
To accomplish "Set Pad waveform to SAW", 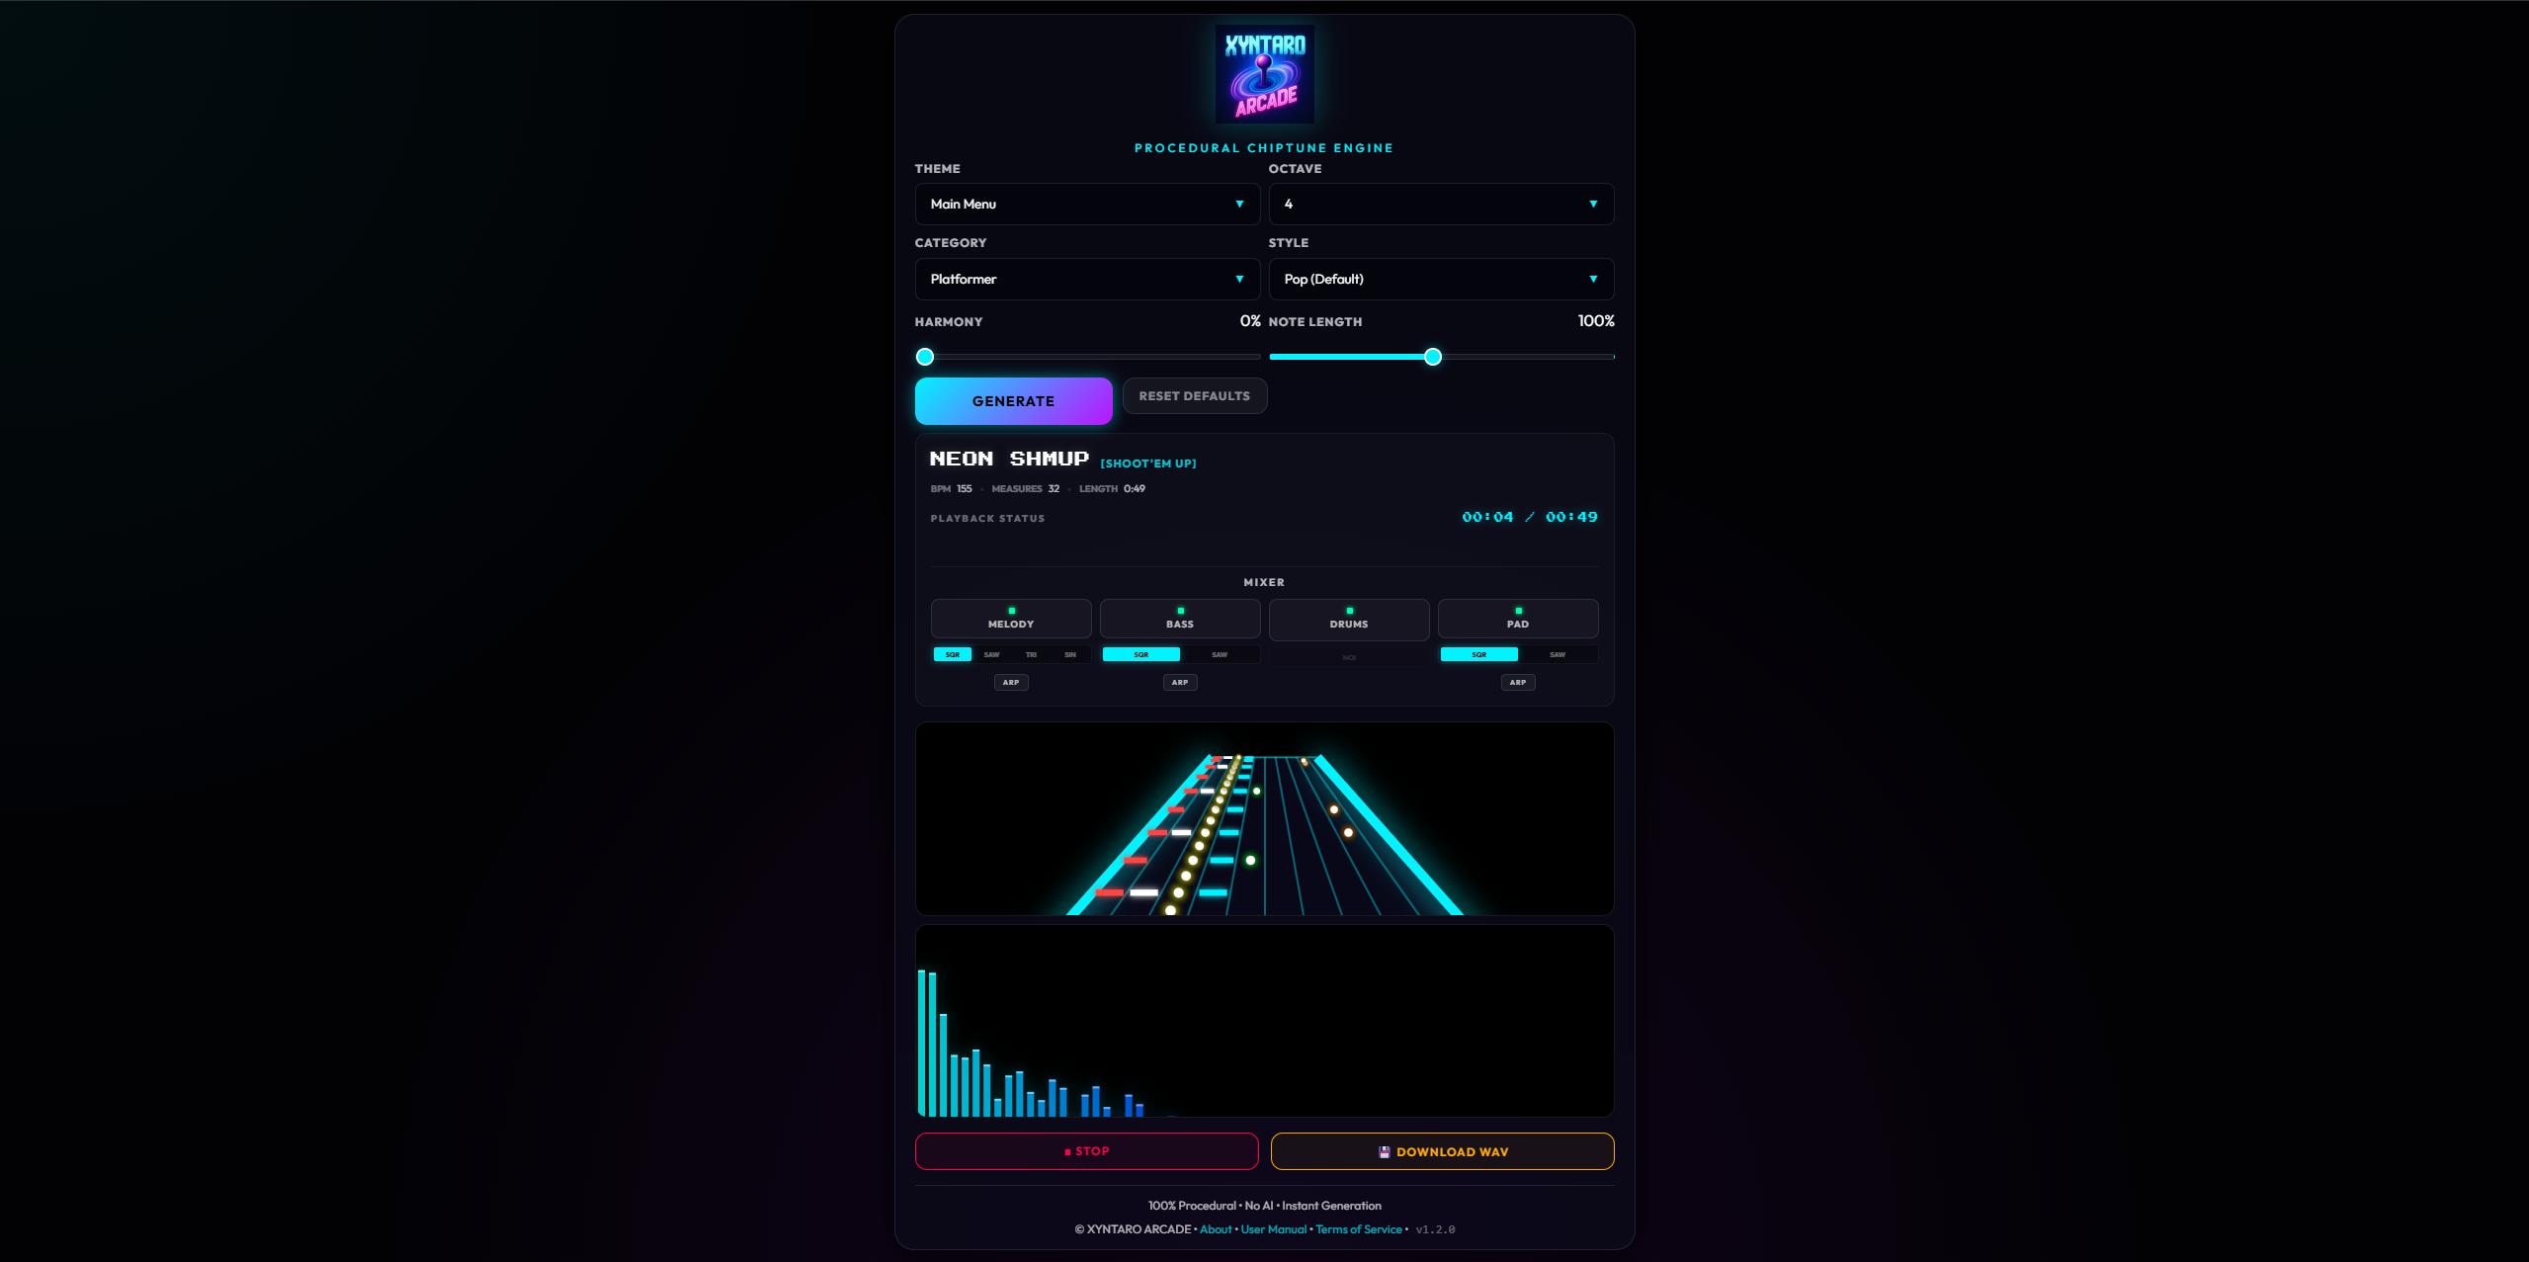I will pos(1558,654).
